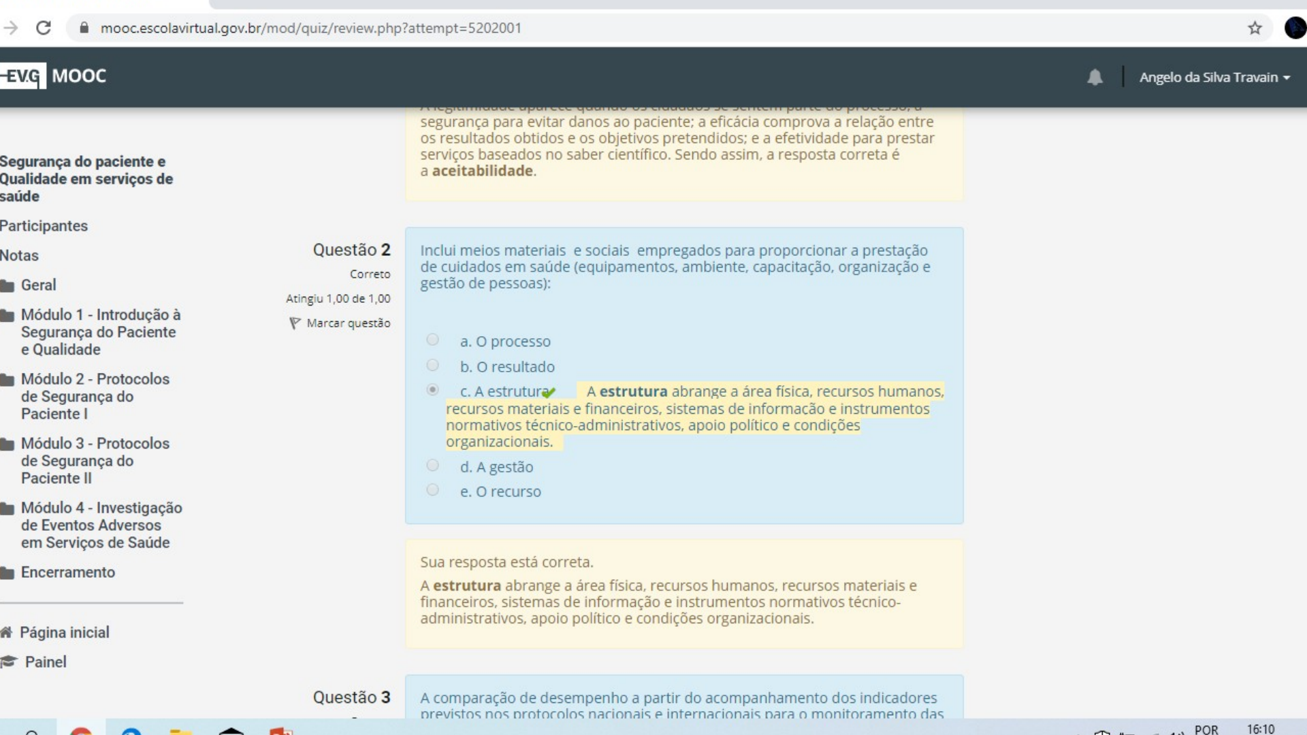This screenshot has width=1307, height=735.
Task: View site security padlock info
Action: 84,28
